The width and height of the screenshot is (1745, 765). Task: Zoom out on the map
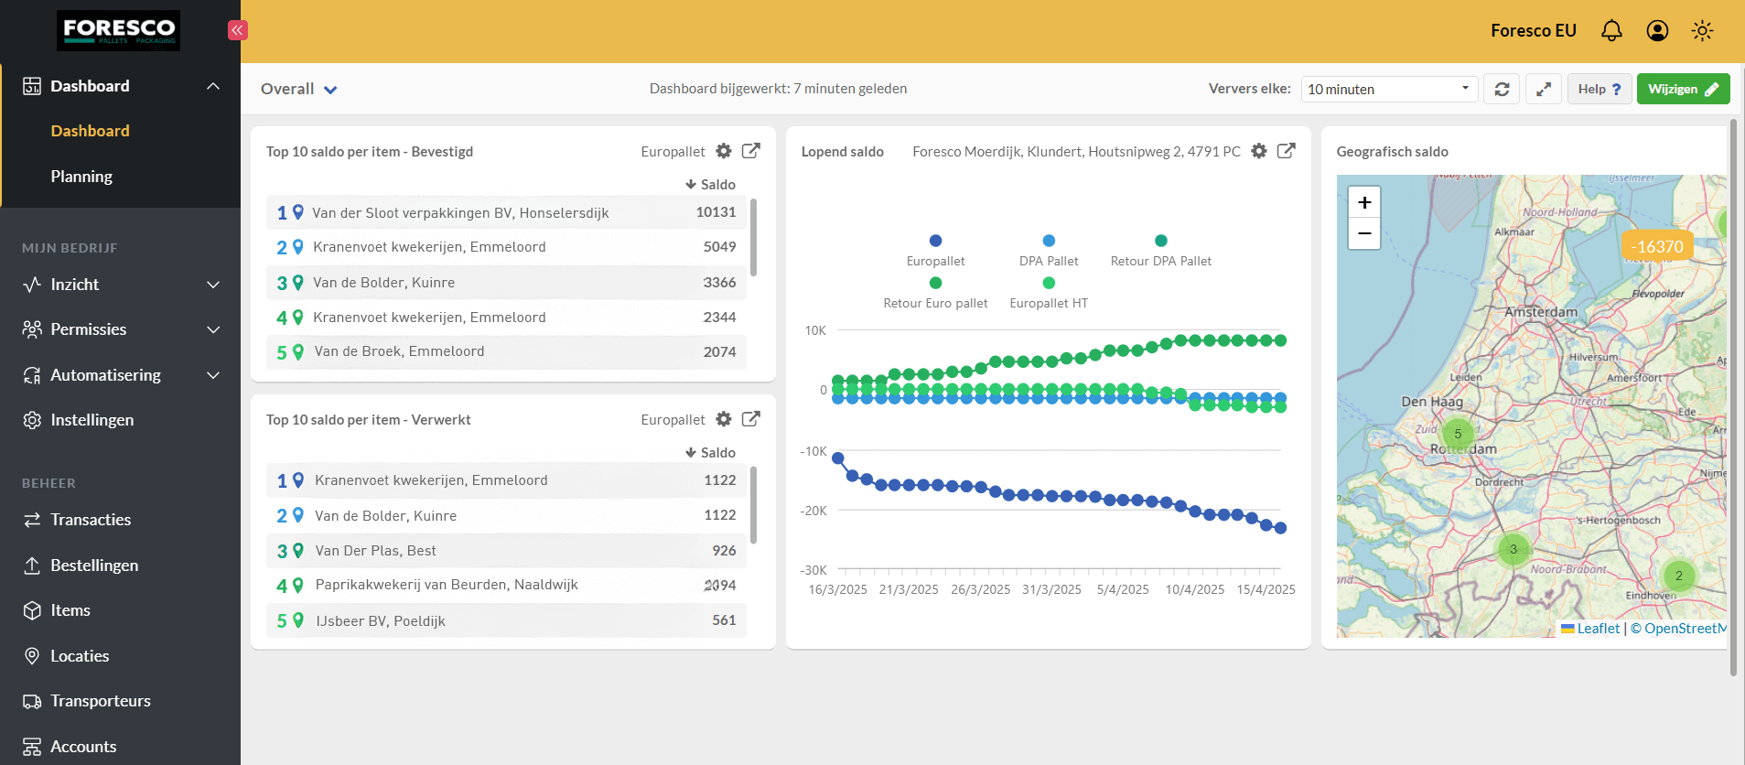coord(1364,233)
